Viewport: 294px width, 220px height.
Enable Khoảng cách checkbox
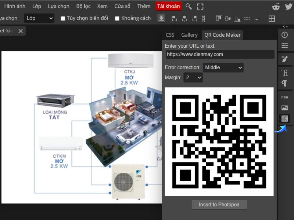pyautogui.click(x=117, y=18)
